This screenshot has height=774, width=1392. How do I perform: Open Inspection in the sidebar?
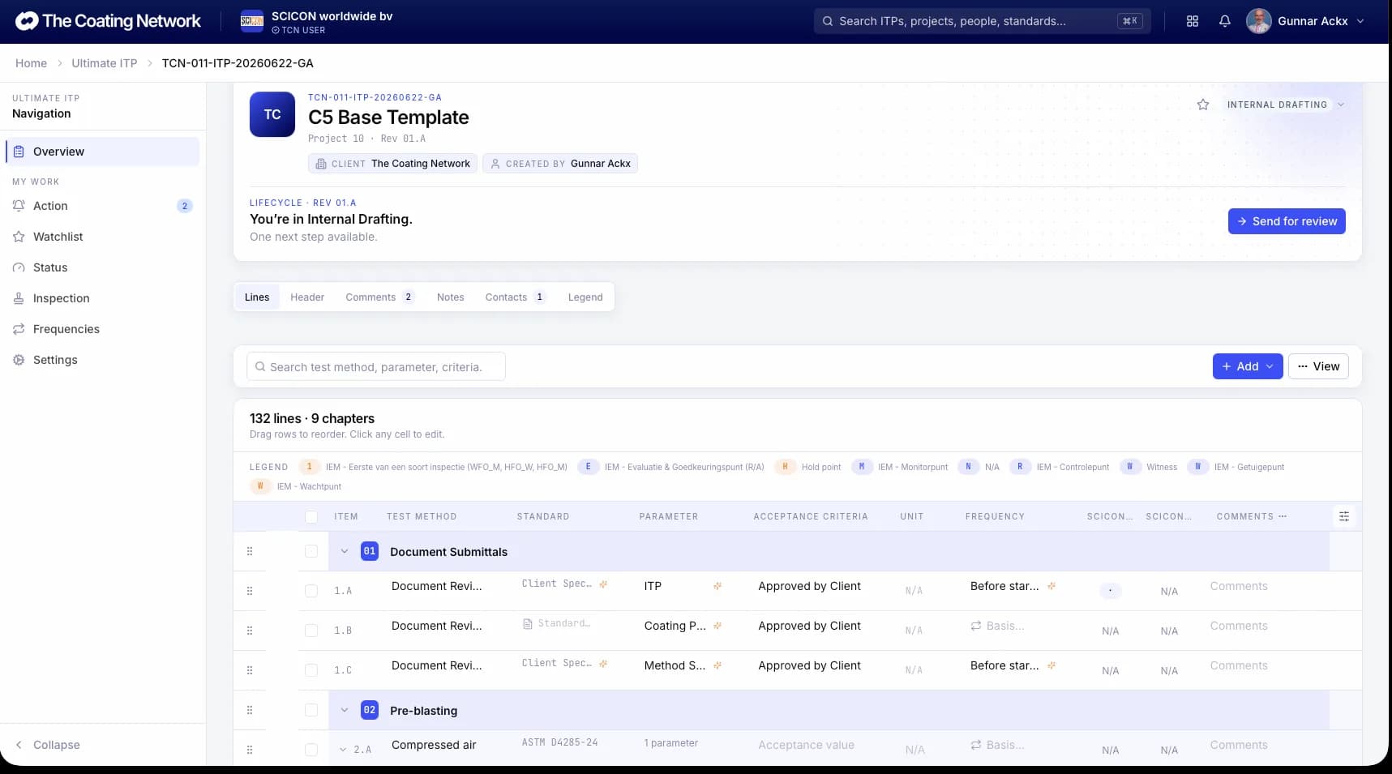click(102, 298)
